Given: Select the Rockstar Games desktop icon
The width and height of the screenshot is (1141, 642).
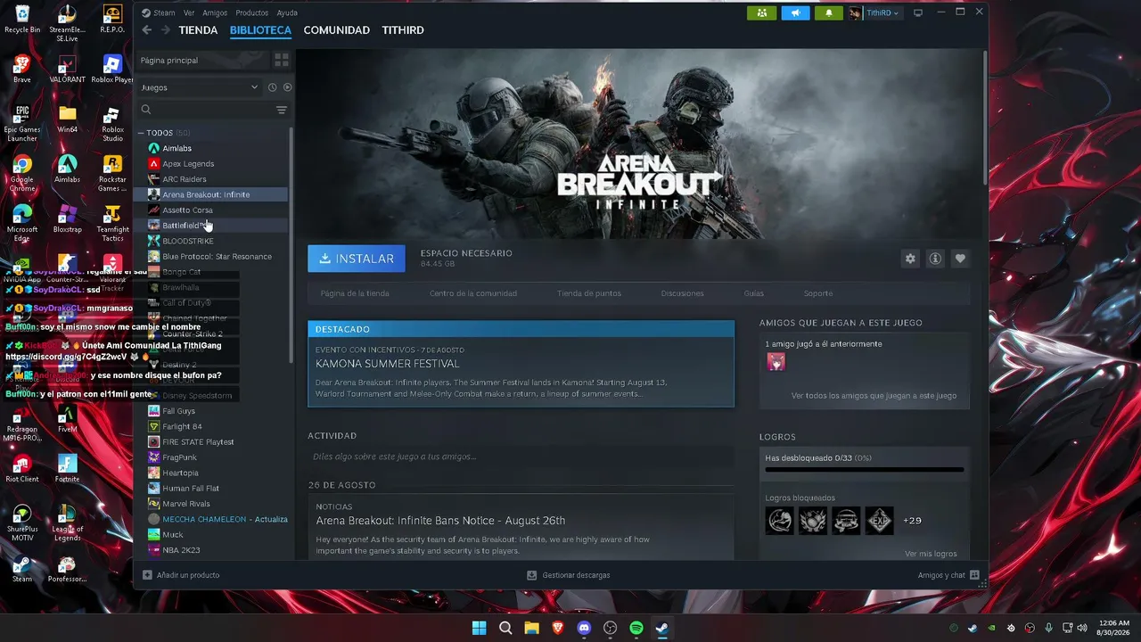Looking at the screenshot, I should (112, 174).
